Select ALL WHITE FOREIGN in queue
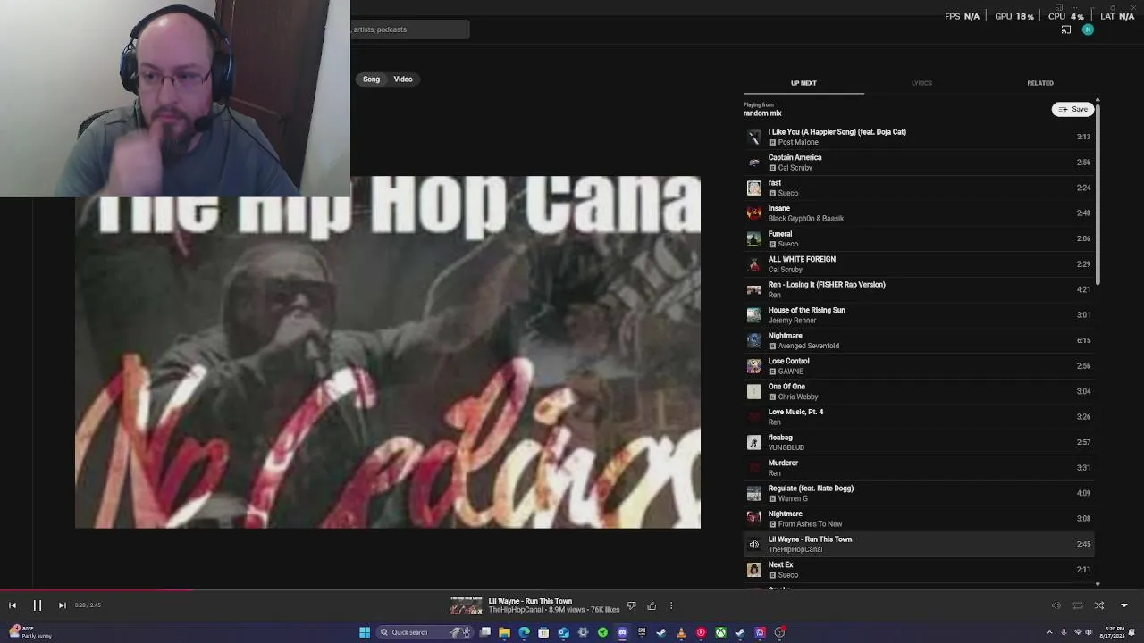This screenshot has width=1144, height=643. point(918,264)
